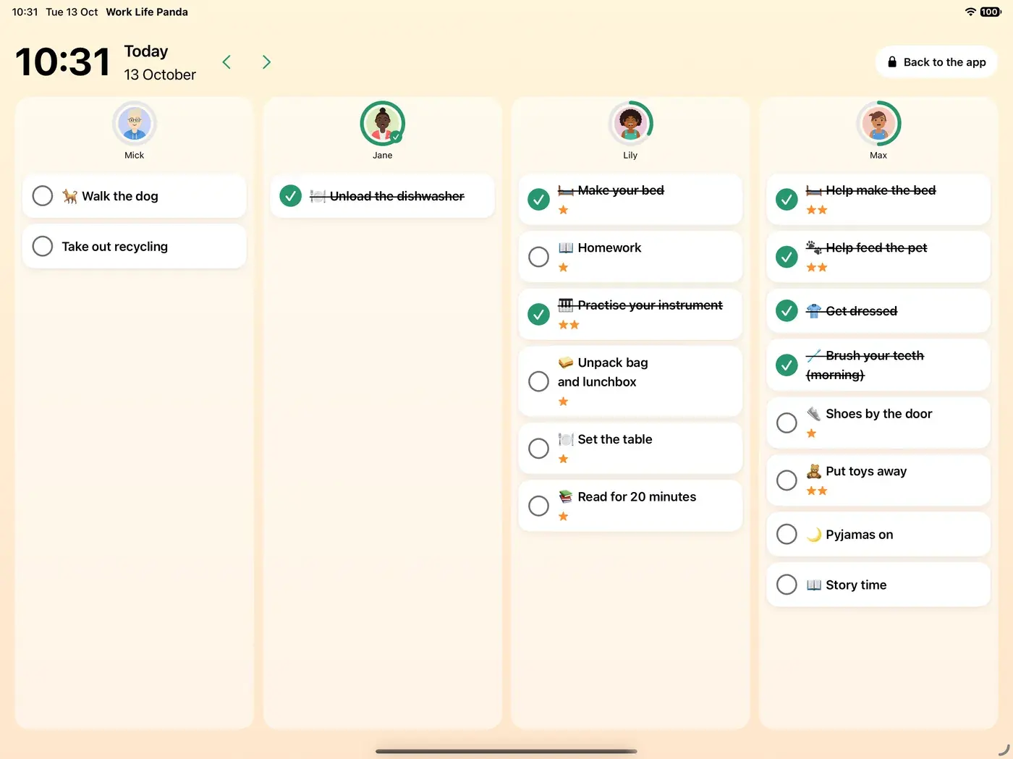Mark Walk the dog as done
This screenshot has height=759, width=1013.
click(43, 196)
